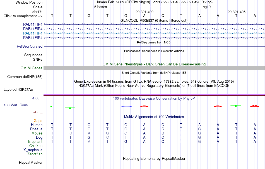Click the -4.5 PhyloP lower scale value

[x=36, y=112]
